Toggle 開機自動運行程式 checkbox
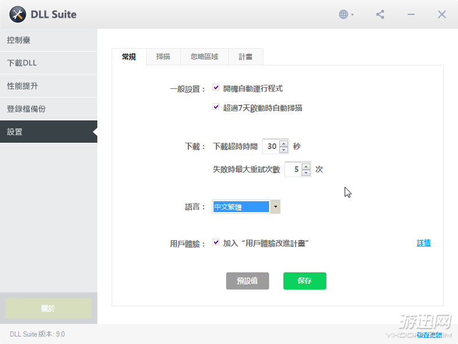Viewport: 458px width, 344px height. (216, 88)
